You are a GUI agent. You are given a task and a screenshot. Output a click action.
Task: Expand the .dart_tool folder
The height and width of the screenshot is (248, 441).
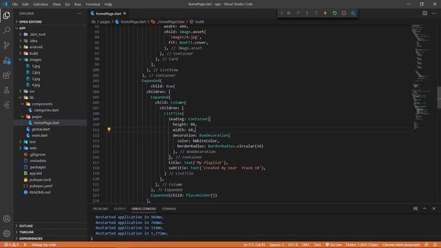point(37,34)
